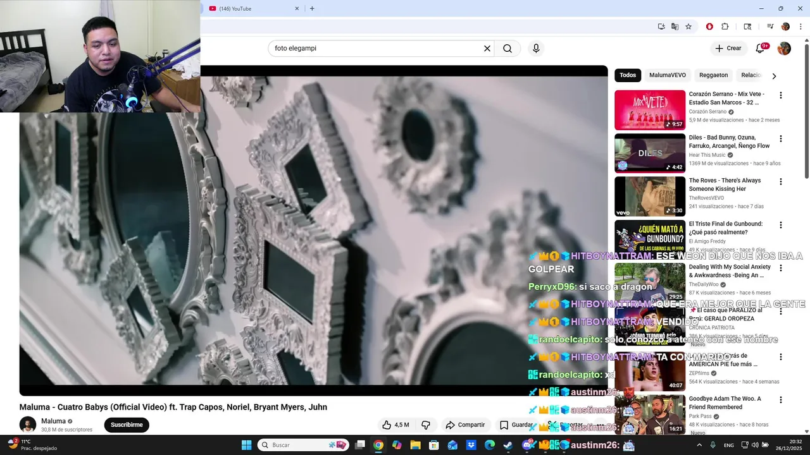Click the taskbar Buscar search box
The height and width of the screenshot is (455, 810).
pyautogui.click(x=303, y=445)
